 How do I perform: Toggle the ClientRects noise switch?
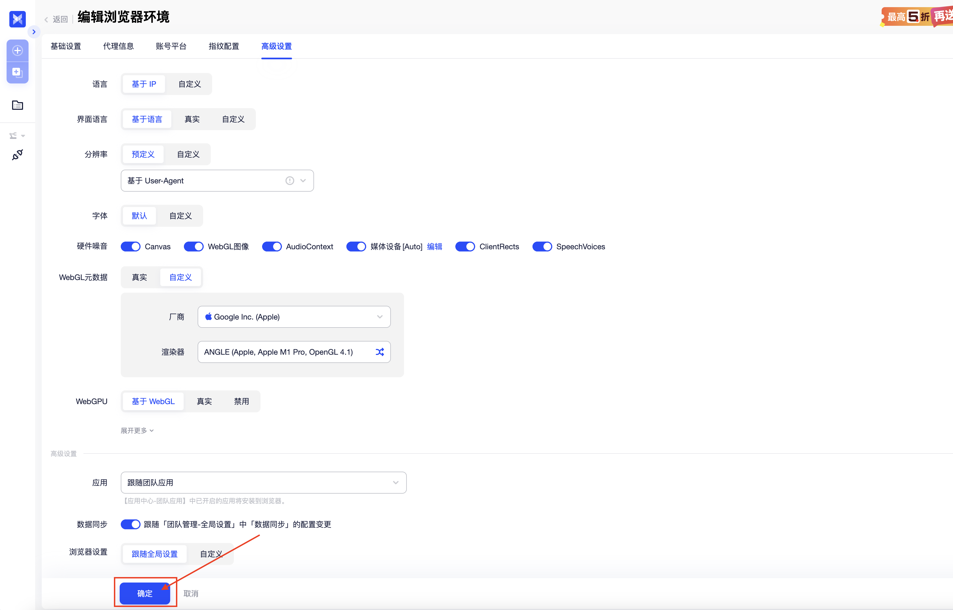(x=465, y=246)
